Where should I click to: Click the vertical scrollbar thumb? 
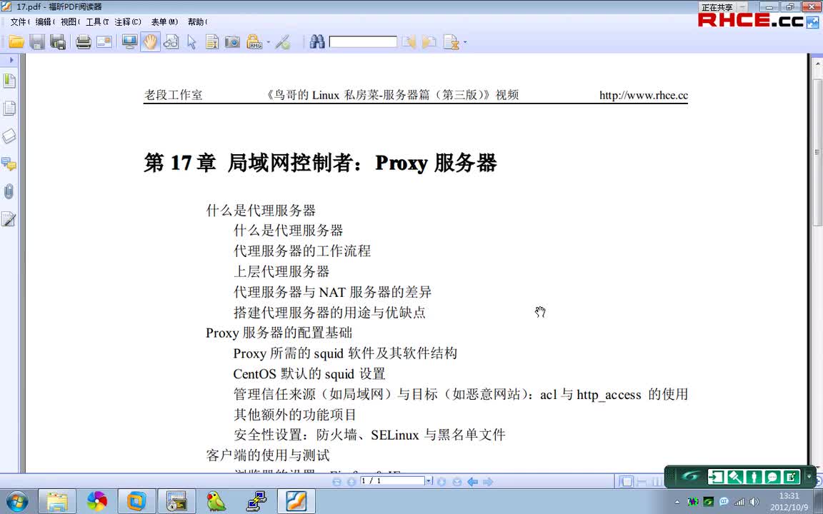pyautogui.click(x=817, y=152)
